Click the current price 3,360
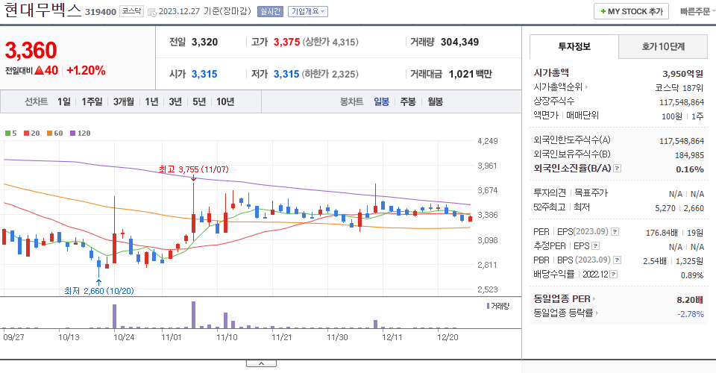 click(x=31, y=50)
